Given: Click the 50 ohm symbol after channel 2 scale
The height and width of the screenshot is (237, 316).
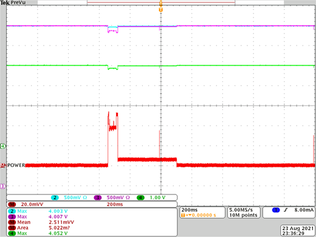Looking at the screenshot, I should 85,197.
